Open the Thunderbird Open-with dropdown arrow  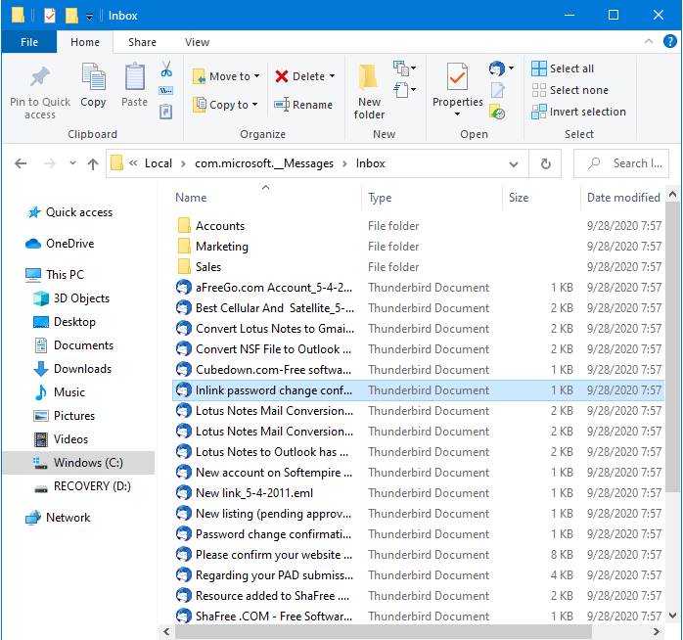point(511,69)
